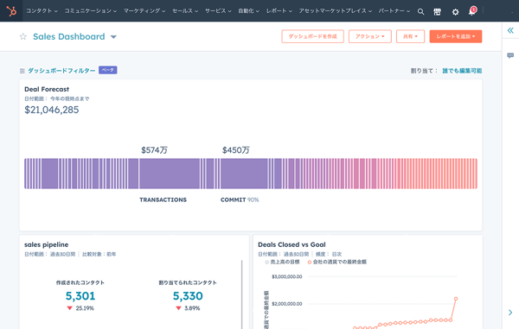
Task: Open the レポート menu
Action: pos(279,11)
